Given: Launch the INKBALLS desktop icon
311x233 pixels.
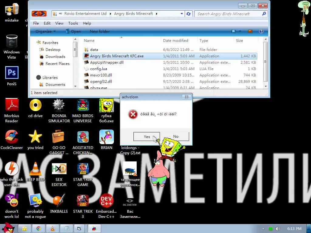Looking at the screenshot, I should point(59,204).
